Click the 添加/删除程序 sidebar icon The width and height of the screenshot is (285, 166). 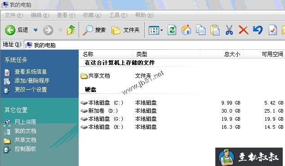pyautogui.click(x=7, y=82)
